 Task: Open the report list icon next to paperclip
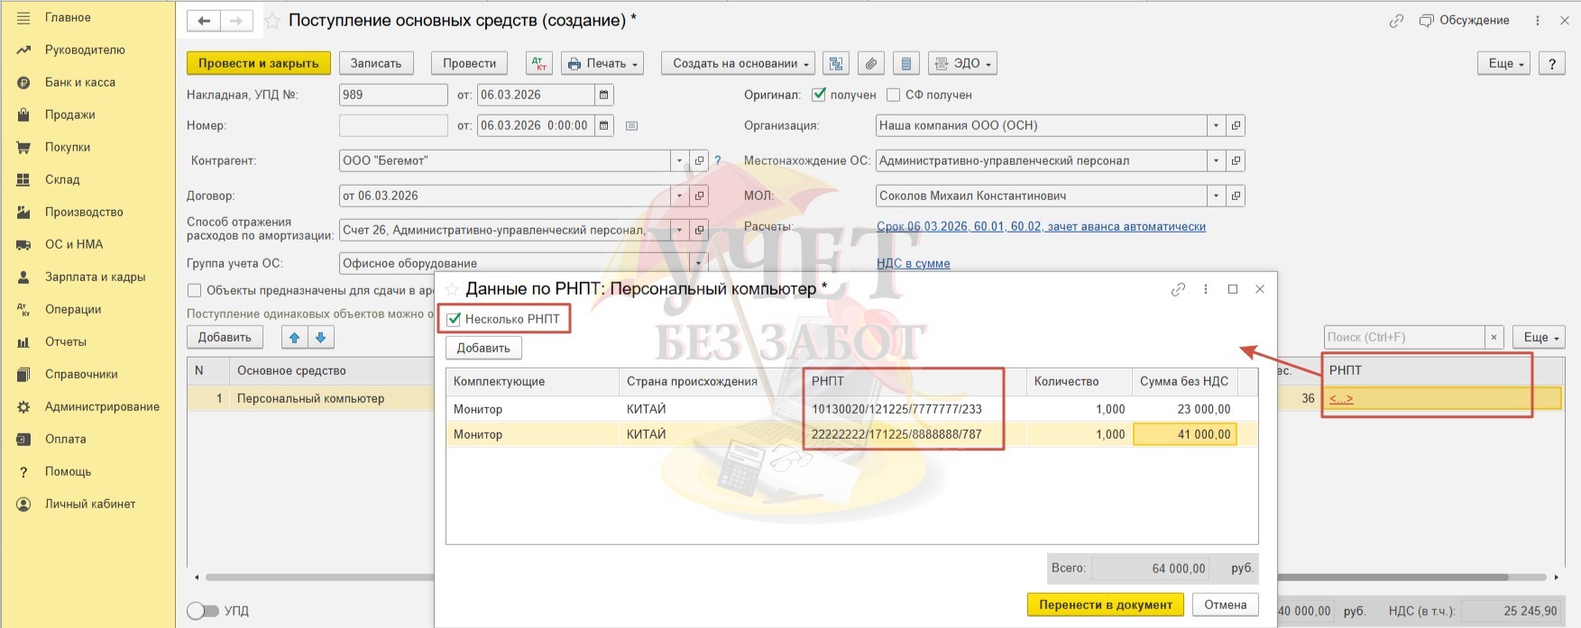tap(905, 63)
